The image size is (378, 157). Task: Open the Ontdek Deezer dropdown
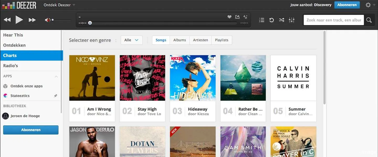(59, 5)
